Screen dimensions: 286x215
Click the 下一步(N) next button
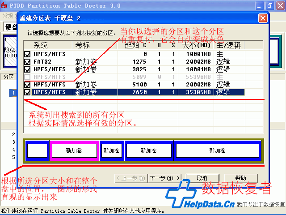[x=165, y=178]
